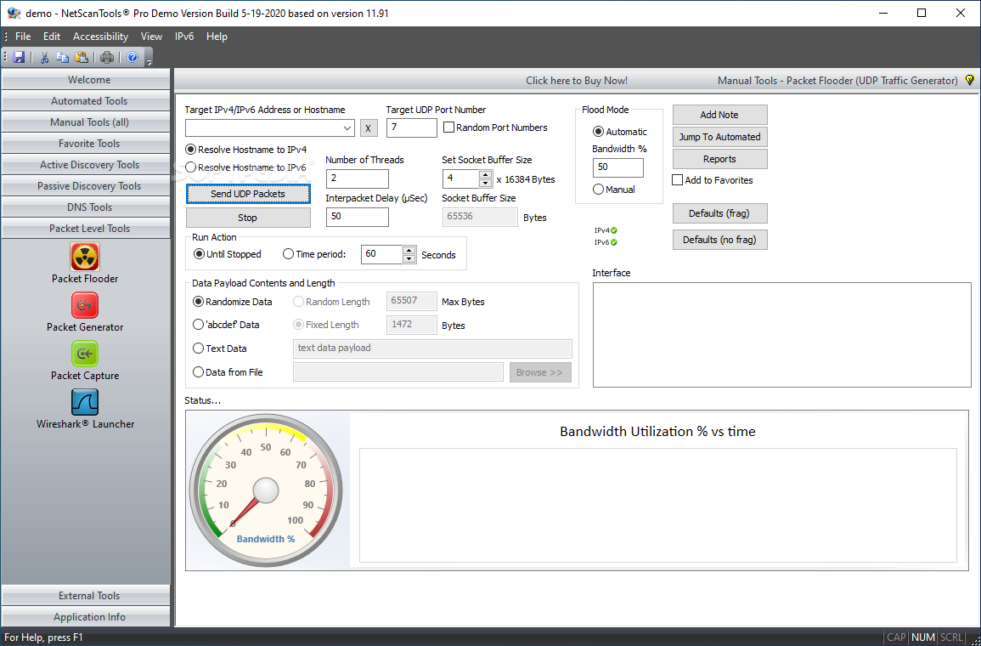The image size is (981, 646).
Task: Expand the Favorite Tools panel
Action: [x=86, y=144]
